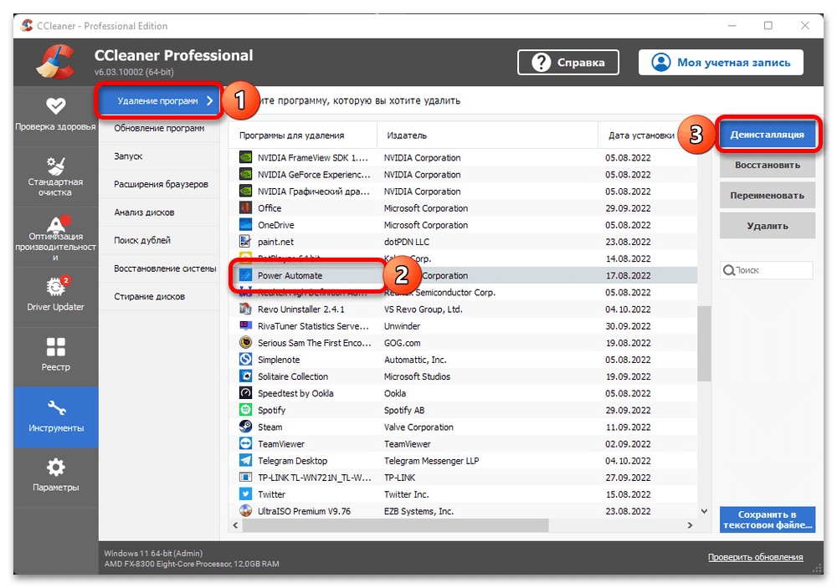The height and width of the screenshot is (588, 837).
Task: Focus the Поиск search field
Action: click(x=767, y=270)
